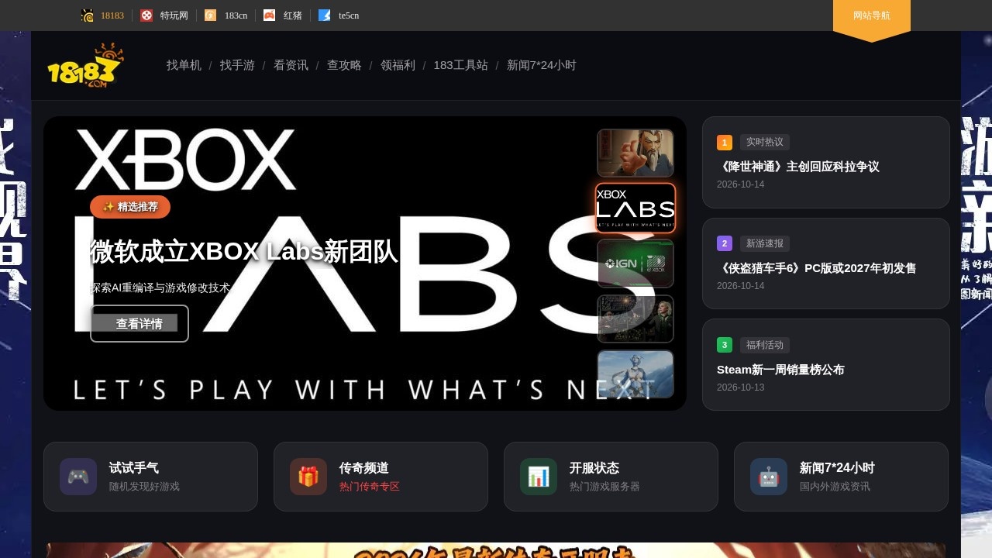This screenshot has width=992, height=558.
Task: Click the 查看详情 button
Action: click(139, 324)
